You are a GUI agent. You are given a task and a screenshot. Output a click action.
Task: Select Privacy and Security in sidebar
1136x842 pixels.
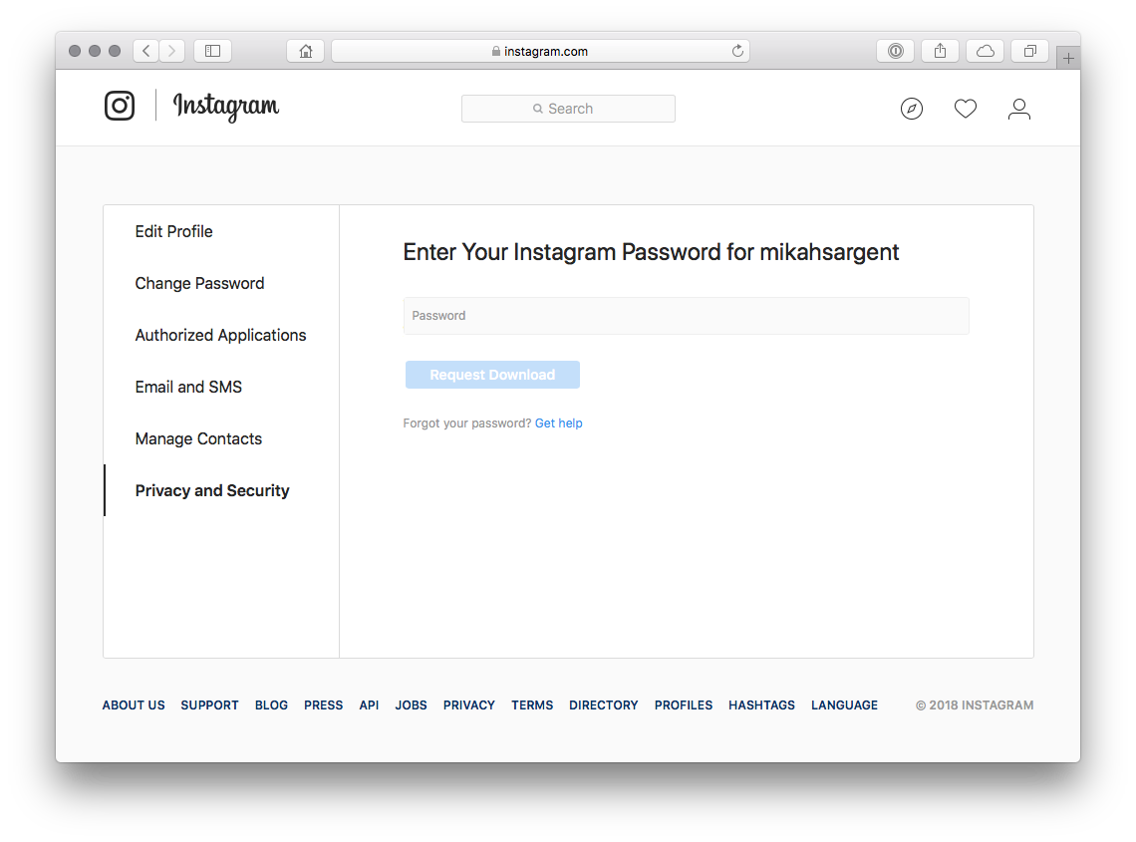click(x=212, y=490)
